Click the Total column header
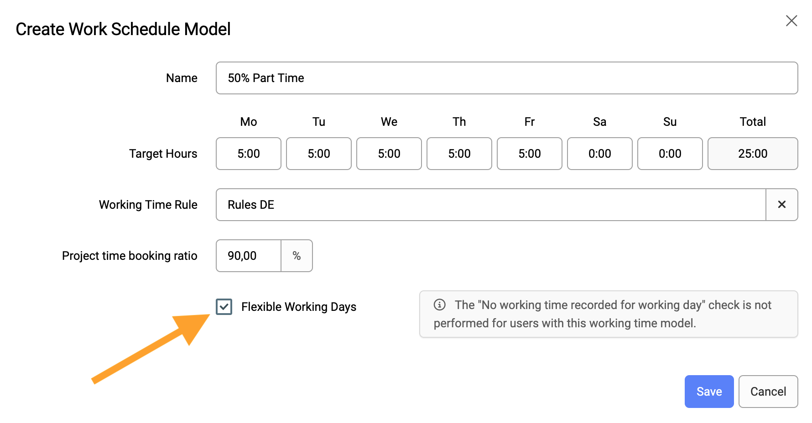 (x=753, y=122)
